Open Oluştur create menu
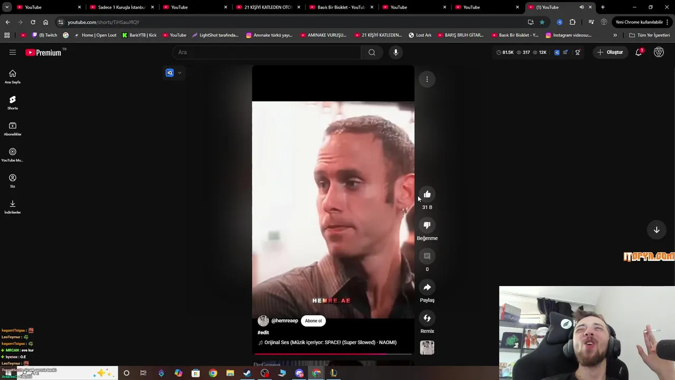This screenshot has height=380, width=675. (610, 52)
